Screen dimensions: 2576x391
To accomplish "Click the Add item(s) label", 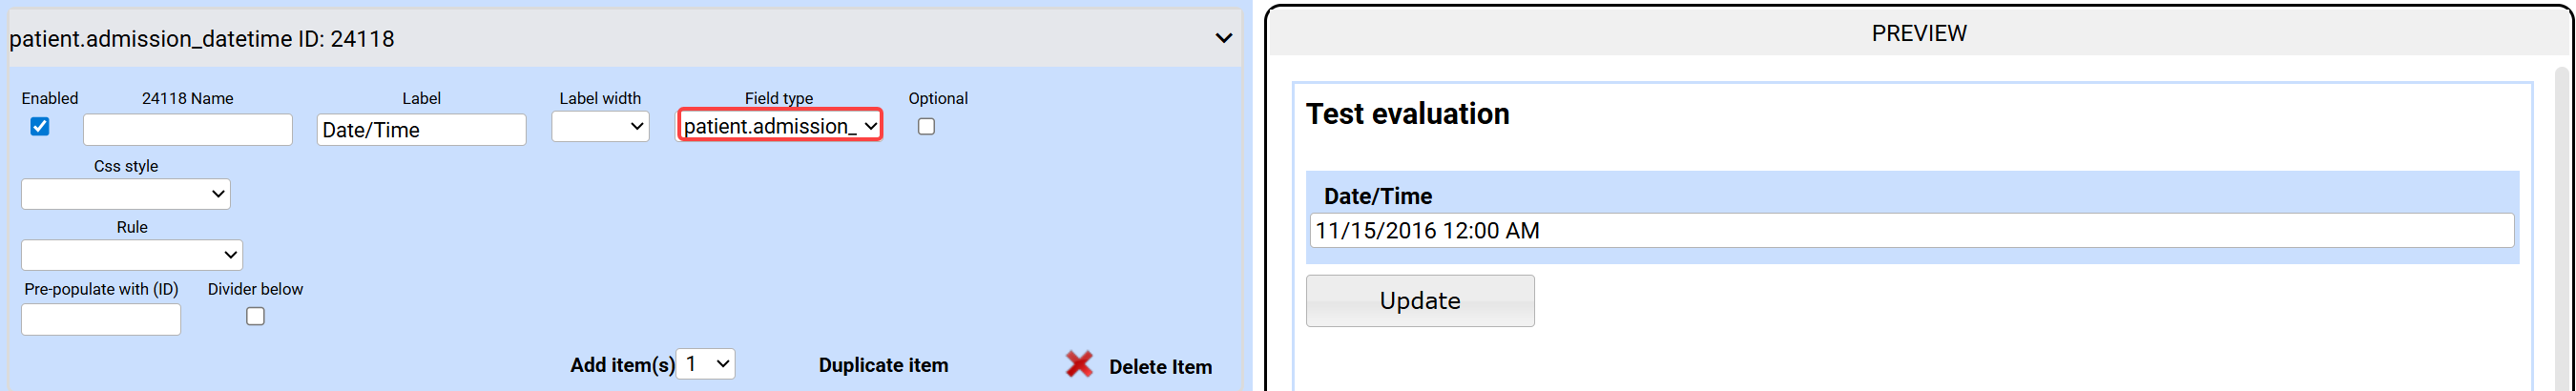I will [622, 365].
